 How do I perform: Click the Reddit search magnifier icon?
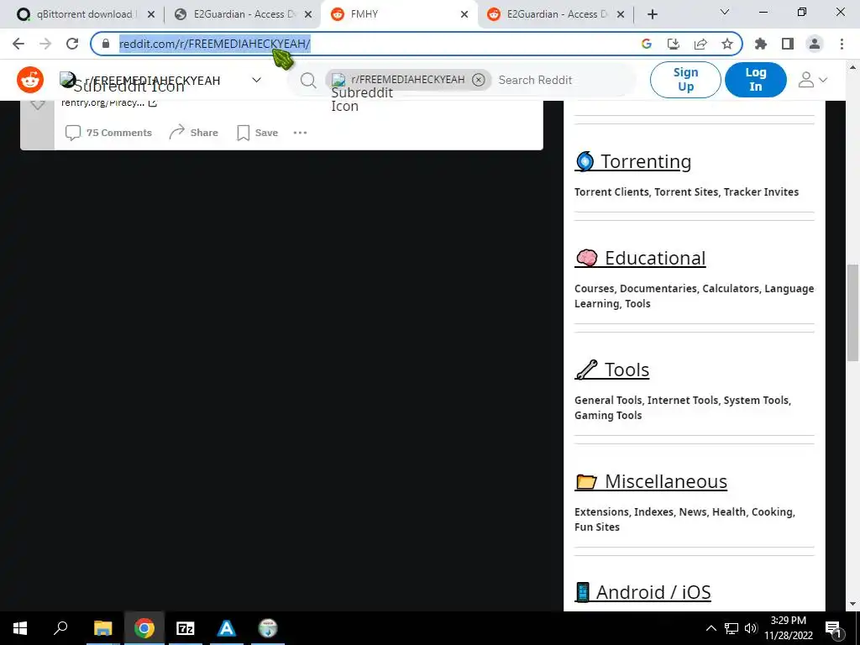pyautogui.click(x=308, y=80)
